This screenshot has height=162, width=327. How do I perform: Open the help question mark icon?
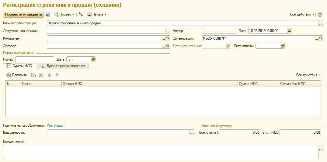pyautogui.click(x=320, y=14)
